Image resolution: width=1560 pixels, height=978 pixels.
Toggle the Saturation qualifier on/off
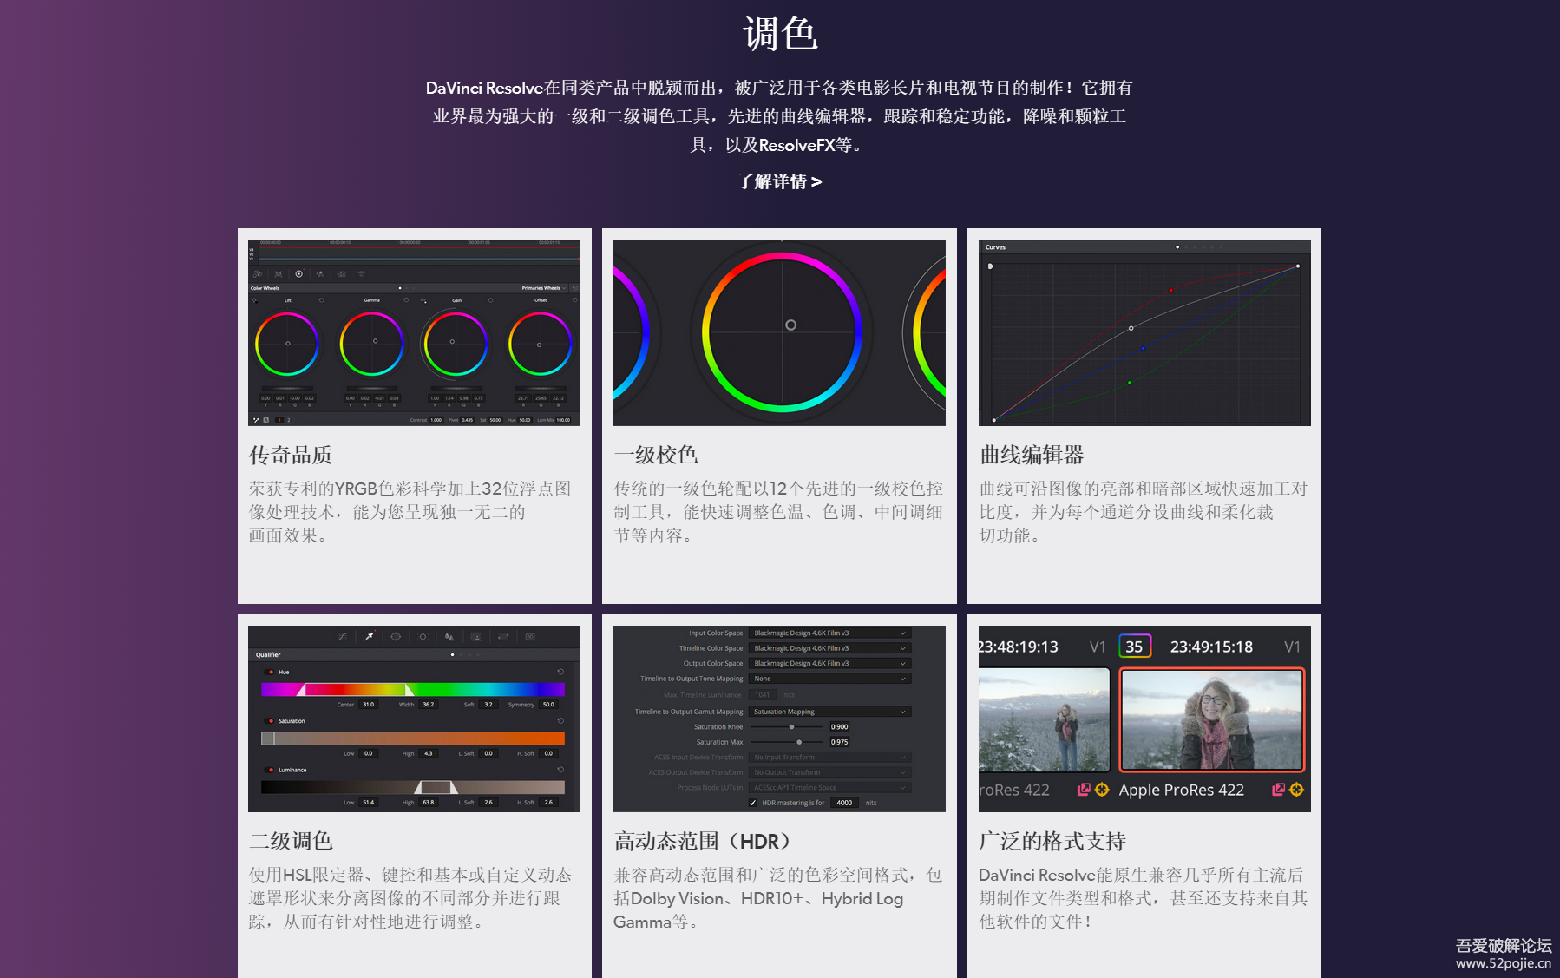pos(271,721)
